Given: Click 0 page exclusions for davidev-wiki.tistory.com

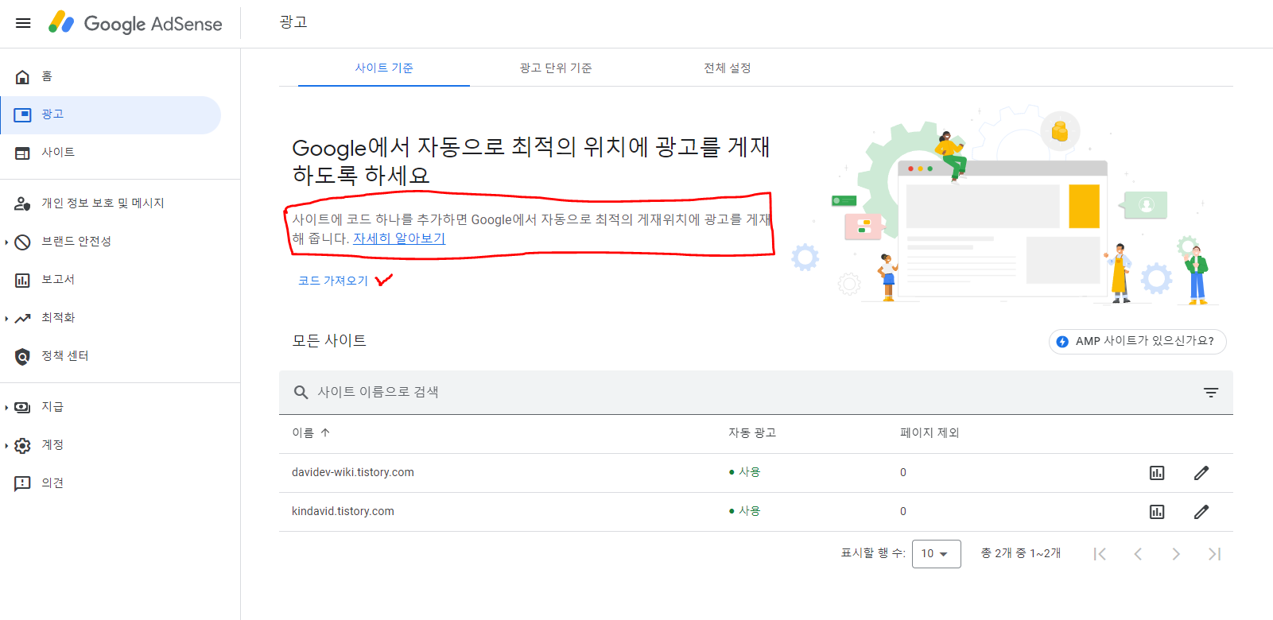Looking at the screenshot, I should (903, 472).
